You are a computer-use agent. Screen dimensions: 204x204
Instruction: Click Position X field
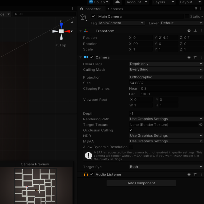point(142,38)
